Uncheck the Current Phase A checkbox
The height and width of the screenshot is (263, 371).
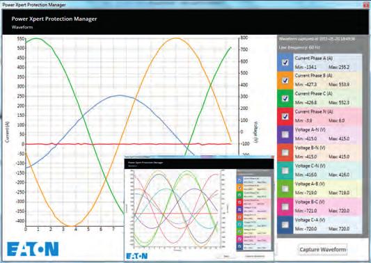285,63
